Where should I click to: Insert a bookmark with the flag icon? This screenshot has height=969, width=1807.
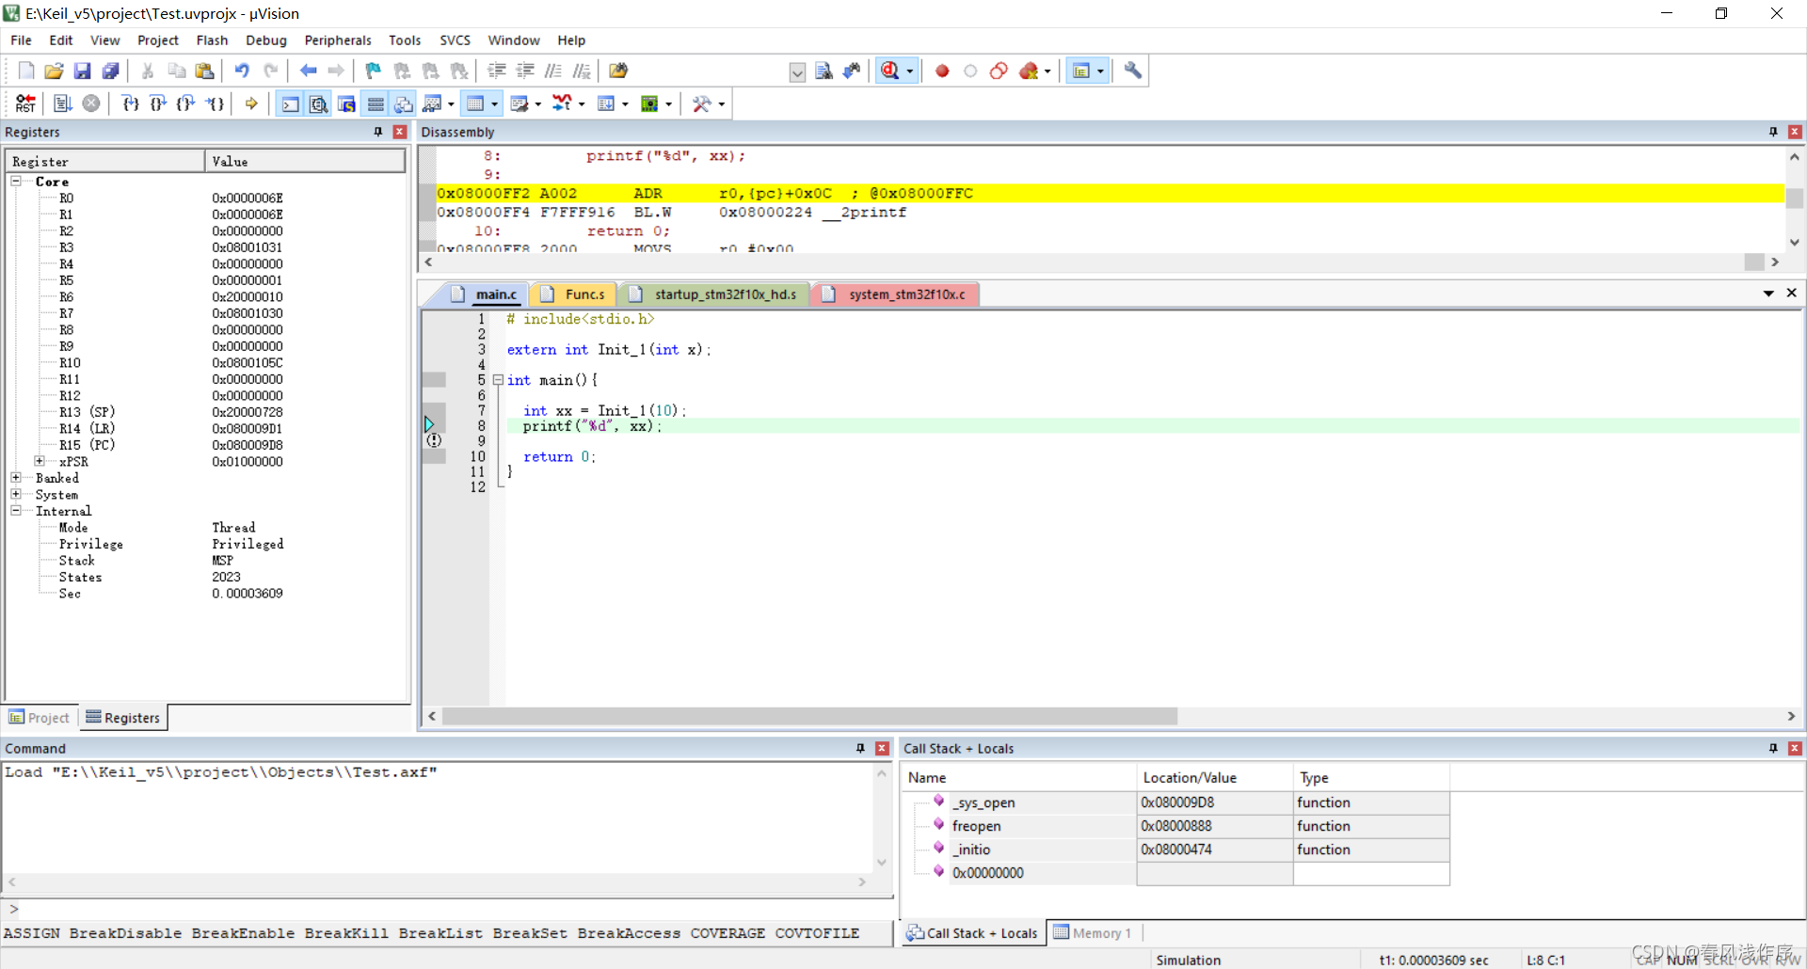coord(374,71)
